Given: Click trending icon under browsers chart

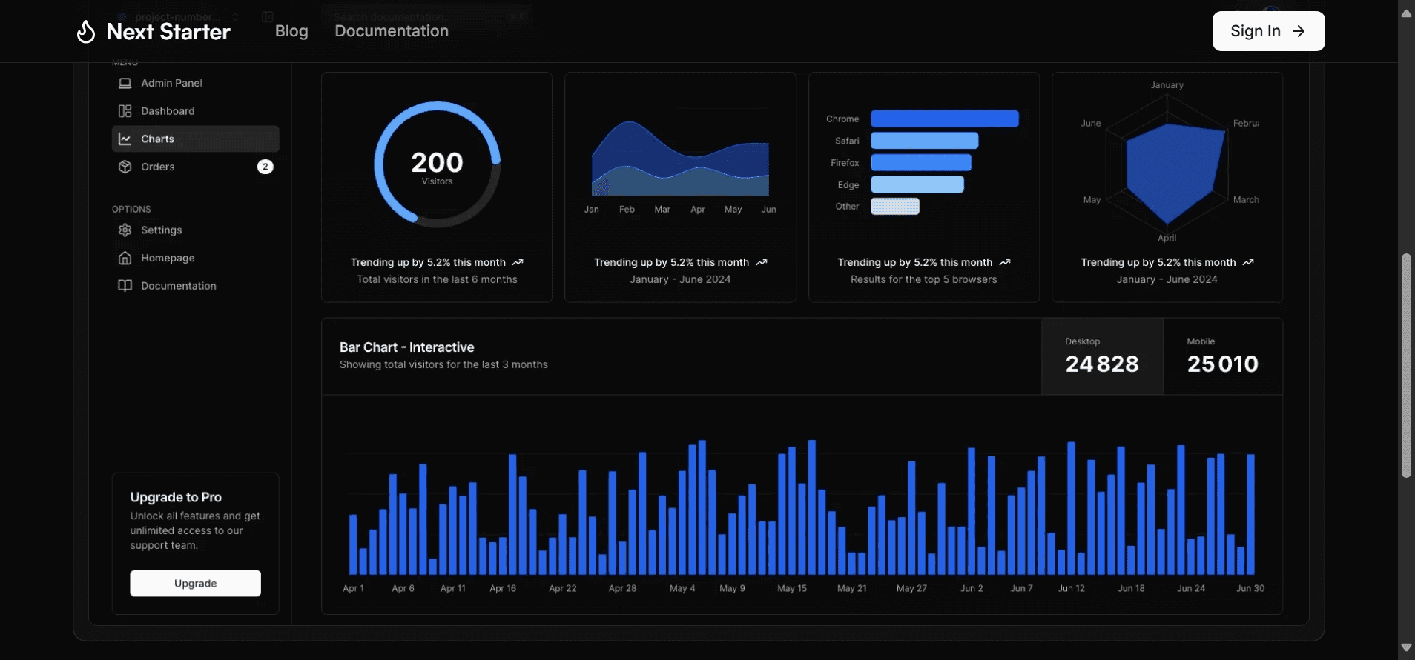Looking at the screenshot, I should [x=1005, y=262].
